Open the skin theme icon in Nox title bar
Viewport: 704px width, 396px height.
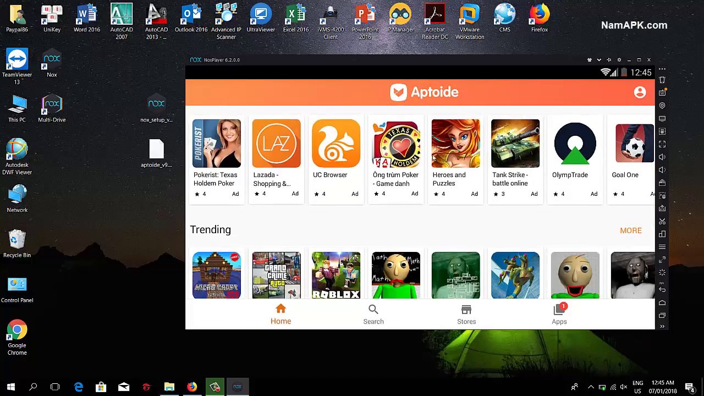589,60
